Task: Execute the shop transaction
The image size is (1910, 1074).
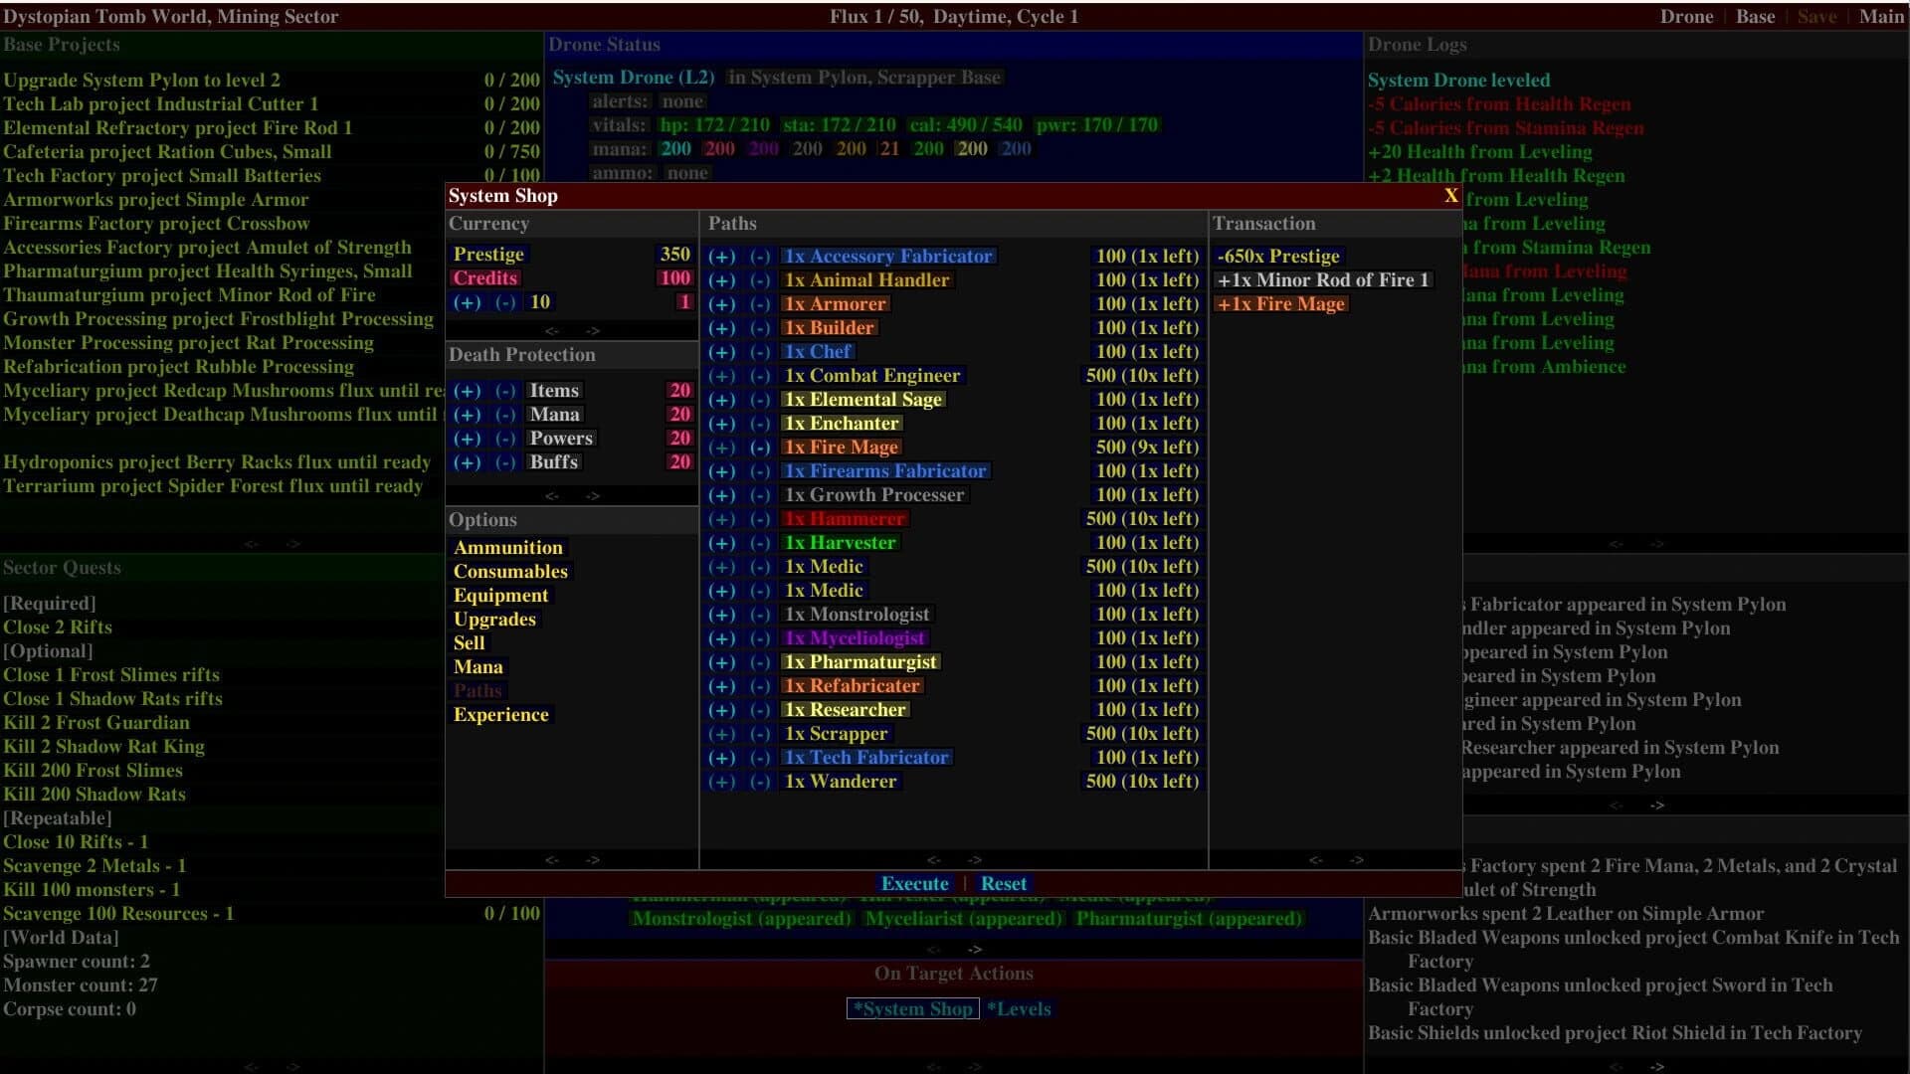Action: [914, 884]
